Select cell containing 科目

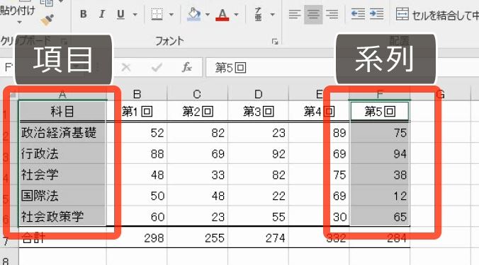click(62, 112)
